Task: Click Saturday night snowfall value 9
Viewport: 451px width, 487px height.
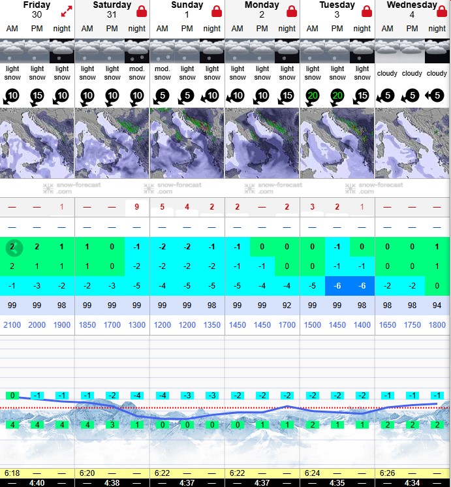Action: pos(136,207)
